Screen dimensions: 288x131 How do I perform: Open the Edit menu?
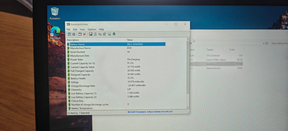75,29
